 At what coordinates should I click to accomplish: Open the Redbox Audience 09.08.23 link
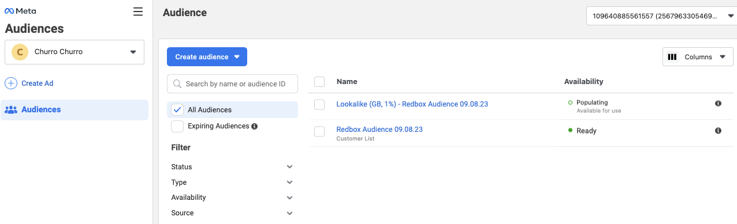tap(379, 130)
